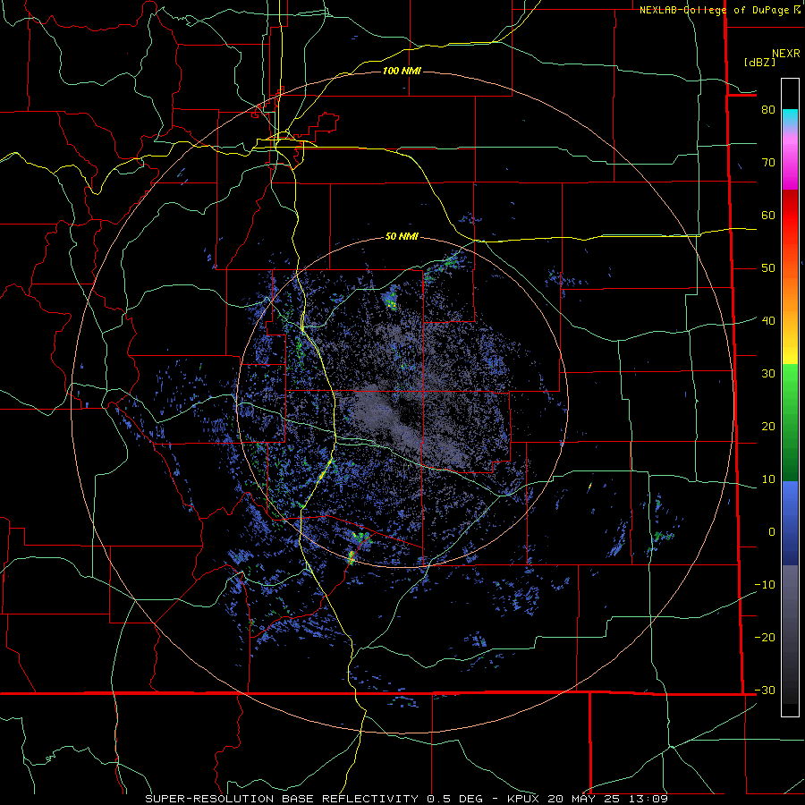Click the green band of the color bar

790,422
